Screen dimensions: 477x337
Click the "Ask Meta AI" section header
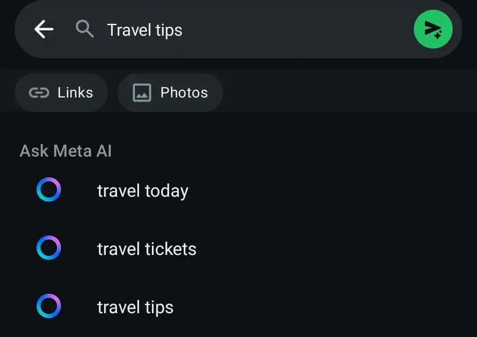66,151
